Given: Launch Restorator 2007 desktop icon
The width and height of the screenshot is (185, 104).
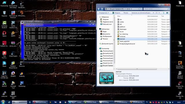Looking at the screenshot, I should click(13, 95).
